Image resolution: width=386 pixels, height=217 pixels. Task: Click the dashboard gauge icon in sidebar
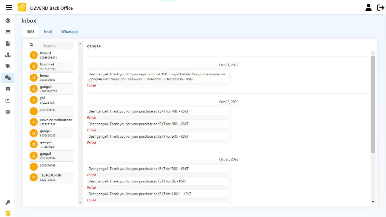8,21
